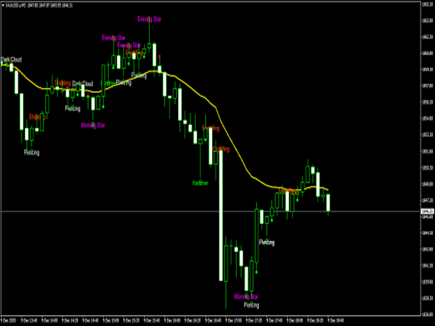Click the '9 Dec 15:20' time axis label
Screen dimensions: 435x326
(x=131, y=321)
